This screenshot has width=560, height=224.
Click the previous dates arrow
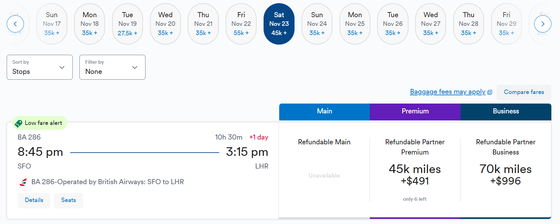15,24
